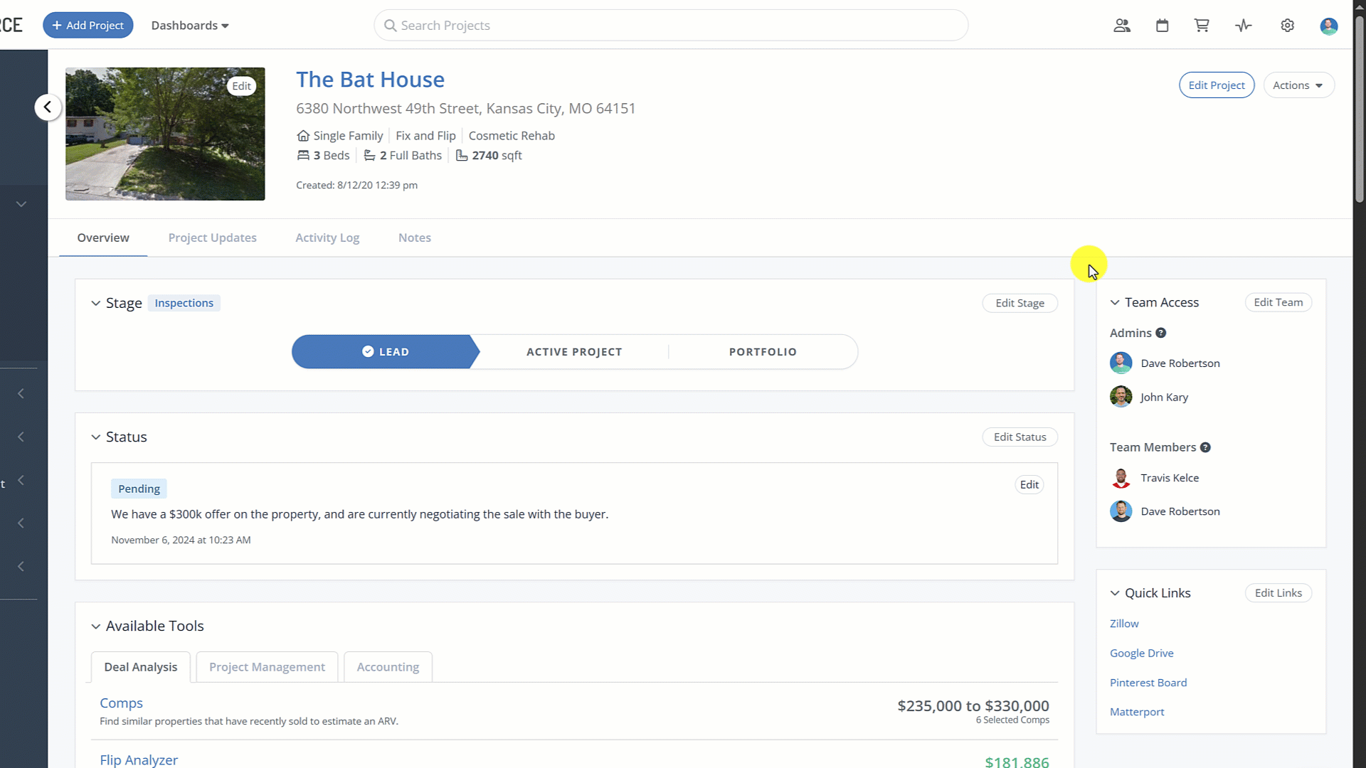Click the bed icon next to 3 Beds
The height and width of the screenshot is (768, 1366).
pyautogui.click(x=303, y=155)
